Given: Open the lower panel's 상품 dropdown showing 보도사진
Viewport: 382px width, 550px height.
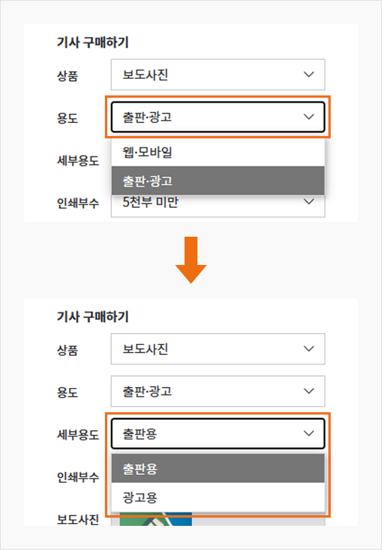Looking at the screenshot, I should pos(218,349).
